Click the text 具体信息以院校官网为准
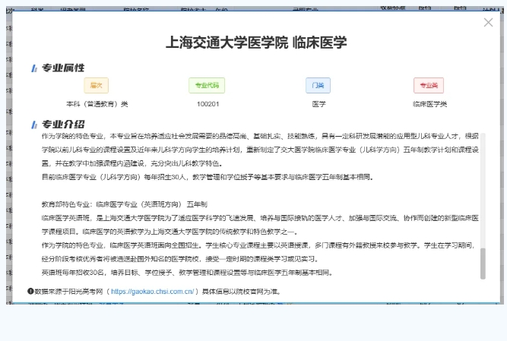507x341 pixels. click(x=241, y=292)
